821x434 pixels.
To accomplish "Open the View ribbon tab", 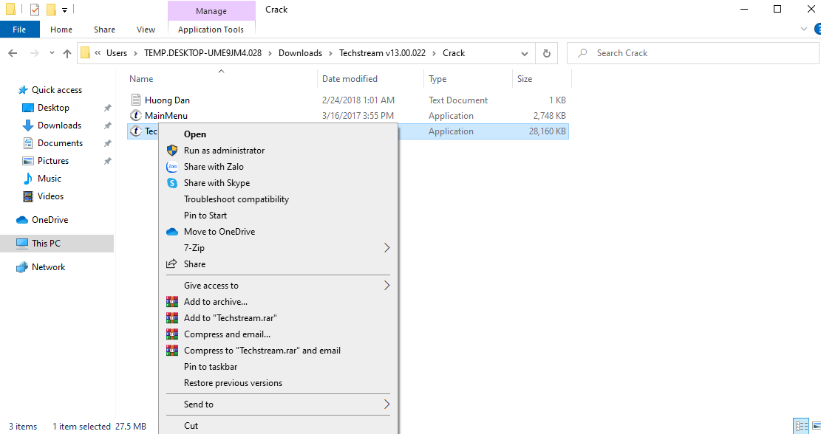I will click(146, 30).
